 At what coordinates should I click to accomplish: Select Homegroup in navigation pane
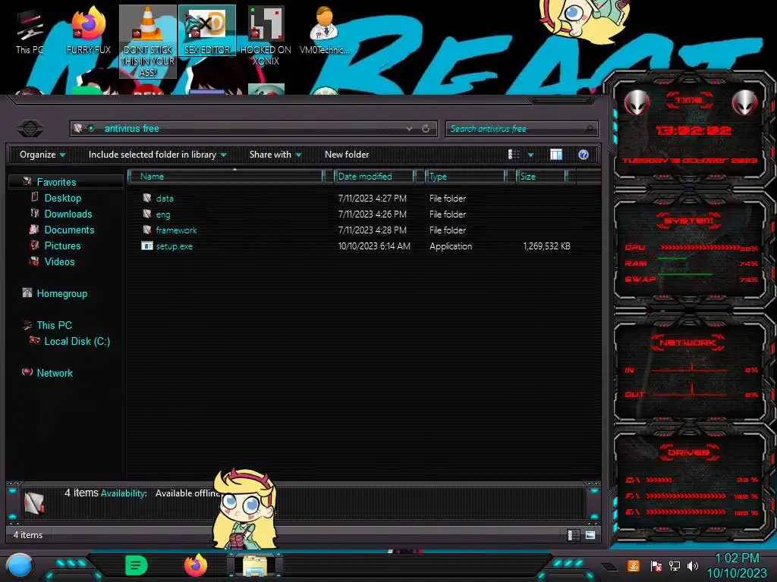(x=62, y=293)
